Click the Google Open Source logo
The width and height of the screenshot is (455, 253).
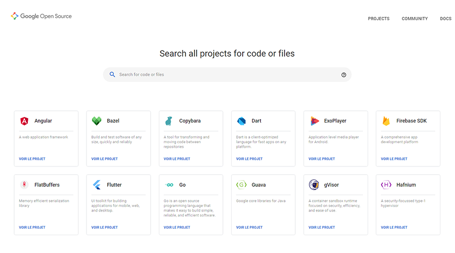tap(41, 16)
